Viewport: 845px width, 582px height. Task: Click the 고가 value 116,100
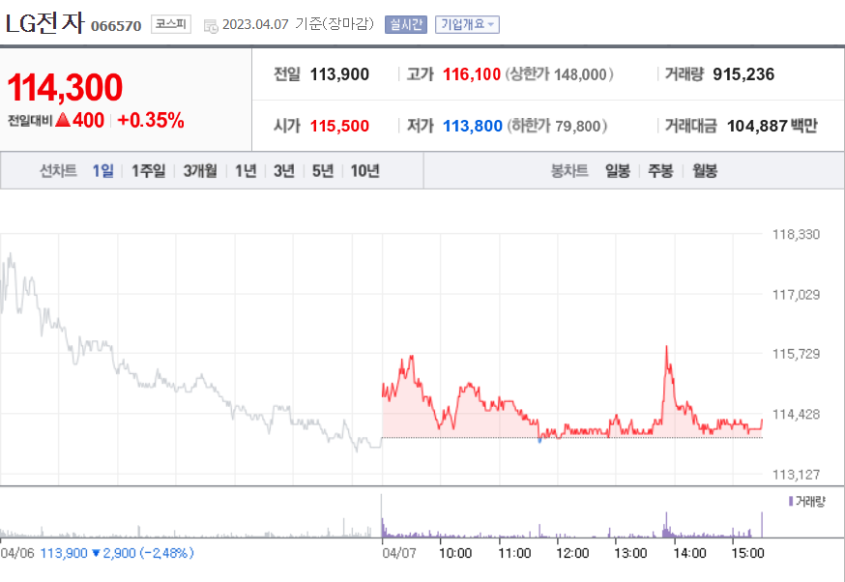point(472,74)
